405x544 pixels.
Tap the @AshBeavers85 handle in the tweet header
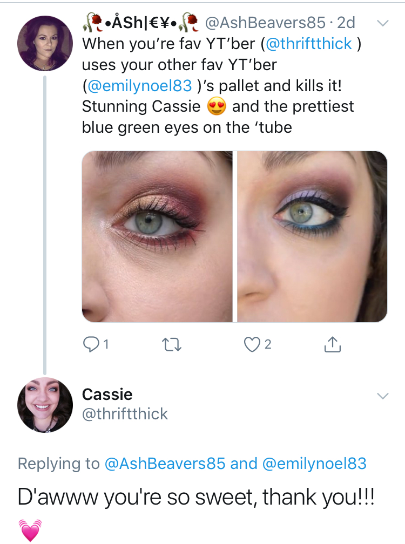point(265,23)
